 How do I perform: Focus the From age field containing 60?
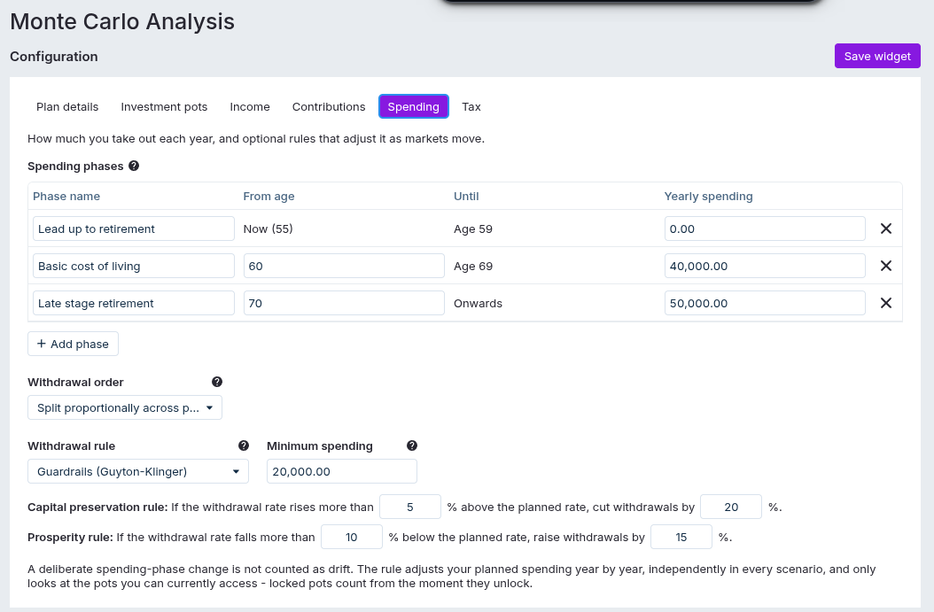click(x=344, y=266)
